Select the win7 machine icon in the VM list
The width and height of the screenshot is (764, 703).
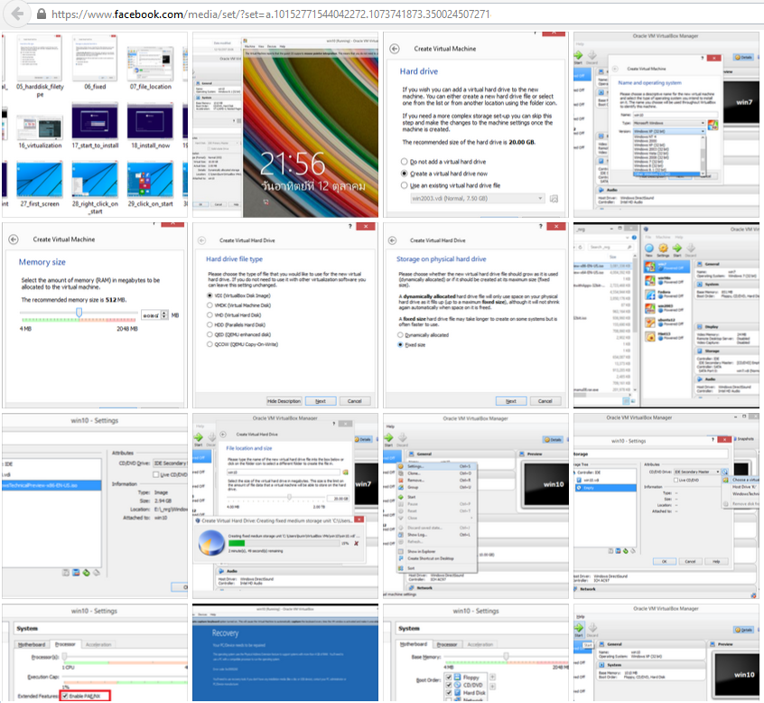650,267
